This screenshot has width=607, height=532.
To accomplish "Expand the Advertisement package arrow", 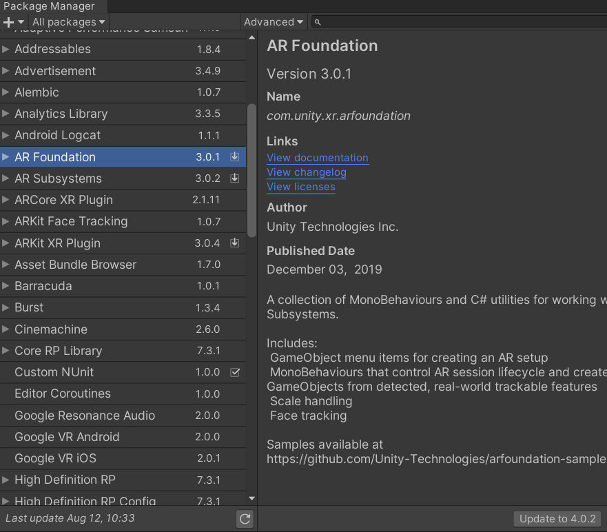I will (6, 71).
